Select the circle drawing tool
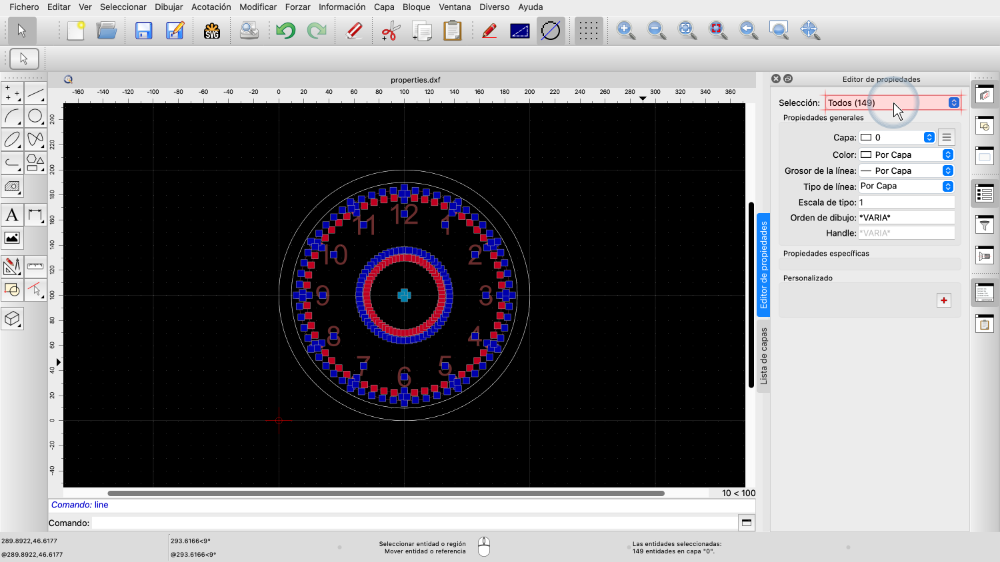Screen dimensions: 1000x562 (35, 117)
